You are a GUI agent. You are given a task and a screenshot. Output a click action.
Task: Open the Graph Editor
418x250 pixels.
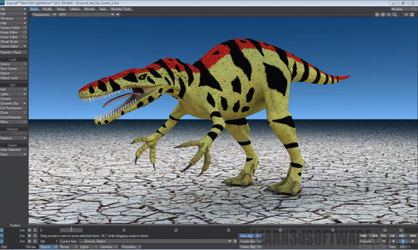point(13,37)
